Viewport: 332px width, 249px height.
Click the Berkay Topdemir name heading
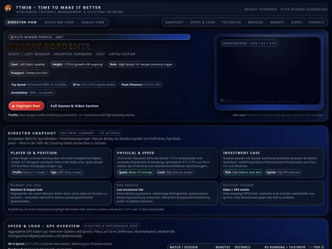tap(50, 46)
